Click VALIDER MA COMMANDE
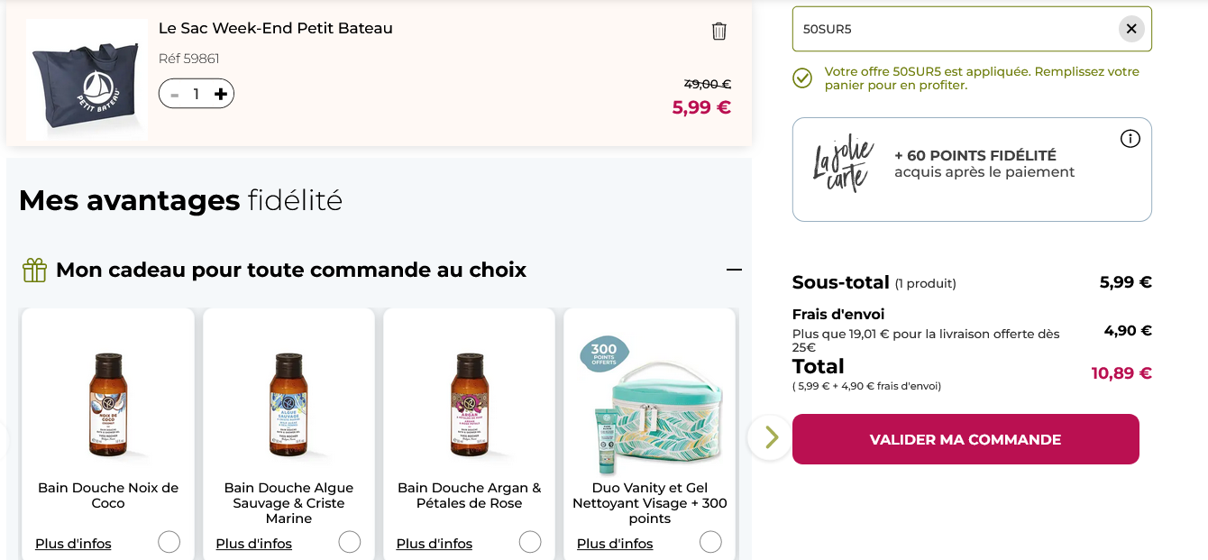Viewport: 1208px width, 560px height. point(965,440)
